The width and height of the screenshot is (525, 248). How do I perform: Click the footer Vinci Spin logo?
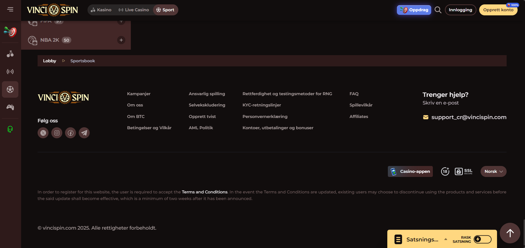coord(63,97)
